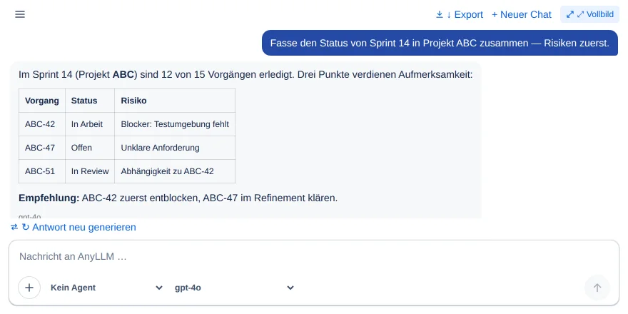Start a new chat with Neuer Chat
This screenshot has height=314, width=628.
(x=522, y=14)
